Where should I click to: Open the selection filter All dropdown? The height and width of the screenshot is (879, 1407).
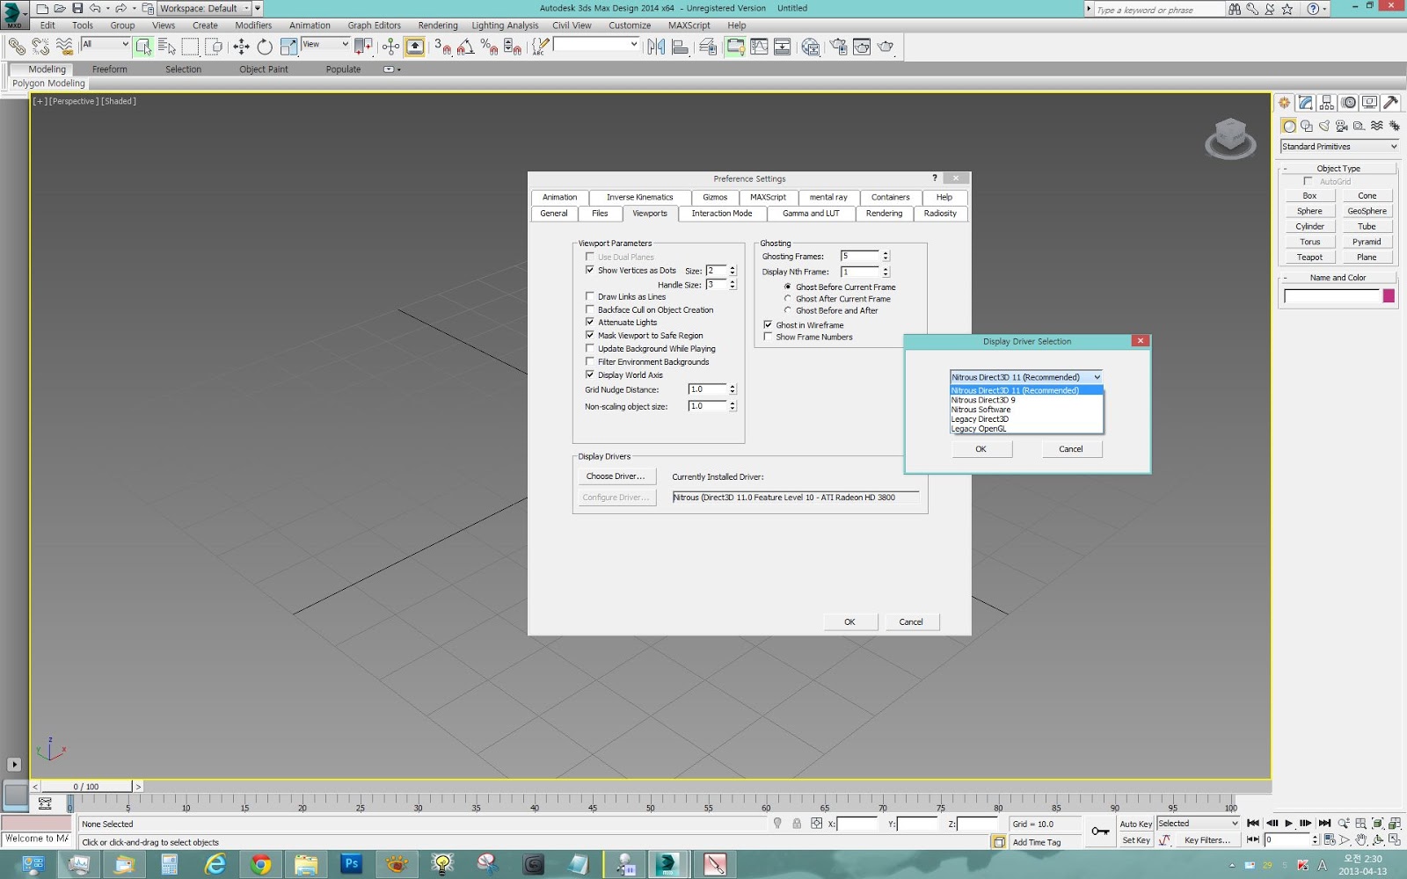pyautogui.click(x=106, y=44)
